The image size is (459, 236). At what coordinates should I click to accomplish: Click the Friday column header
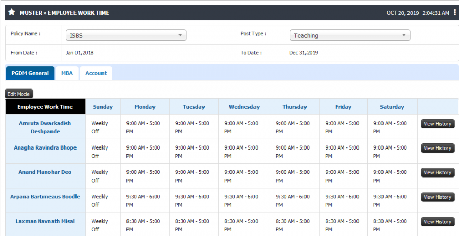[343, 107]
